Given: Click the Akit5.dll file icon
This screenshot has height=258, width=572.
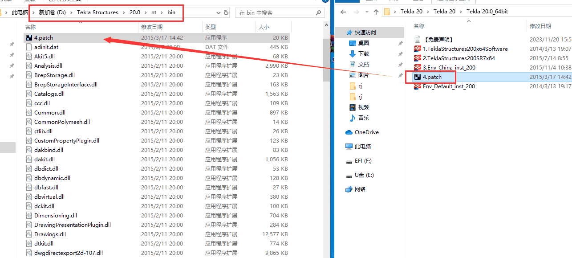Looking at the screenshot, I should [x=29, y=56].
